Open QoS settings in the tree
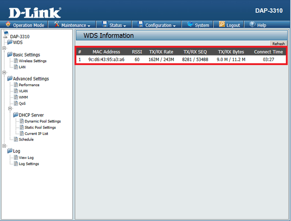This screenshot has width=291, height=221. tap(22, 103)
